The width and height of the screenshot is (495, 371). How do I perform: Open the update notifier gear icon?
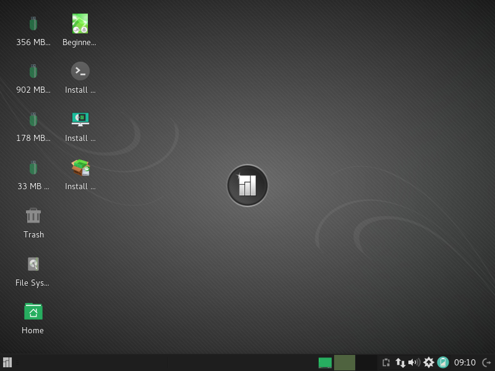coord(429,362)
